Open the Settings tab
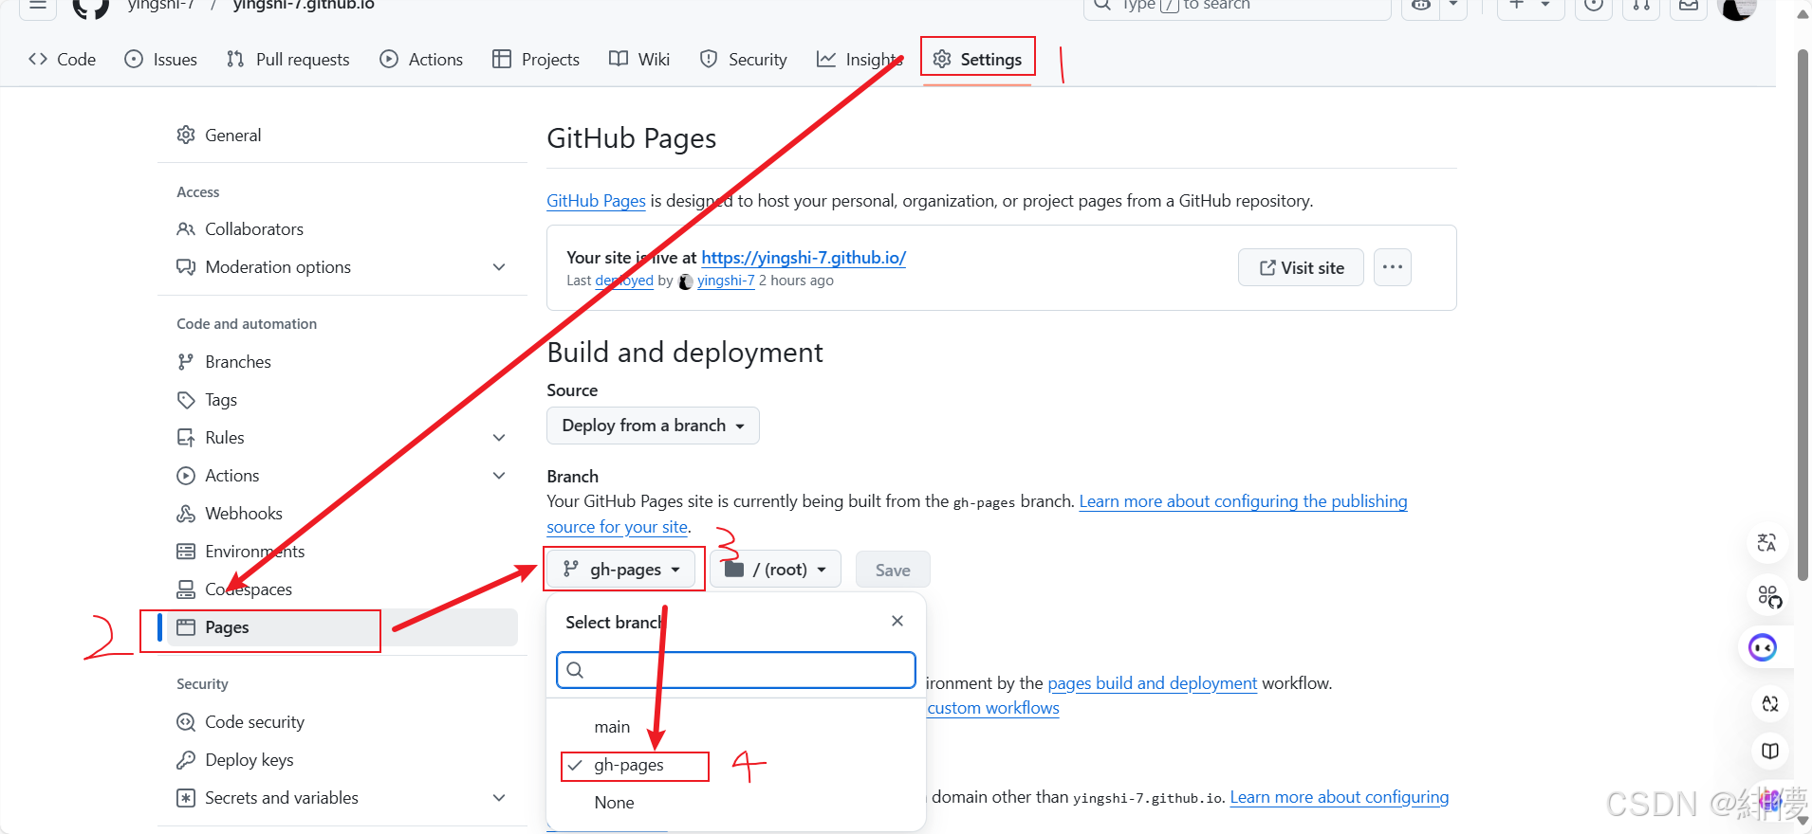This screenshot has width=1812, height=834. pos(977,59)
